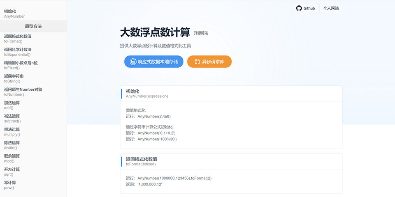Jump to 返回原生Number对象 toNumber() section
This screenshot has width=395, height=197.
pyautogui.click(x=23, y=92)
